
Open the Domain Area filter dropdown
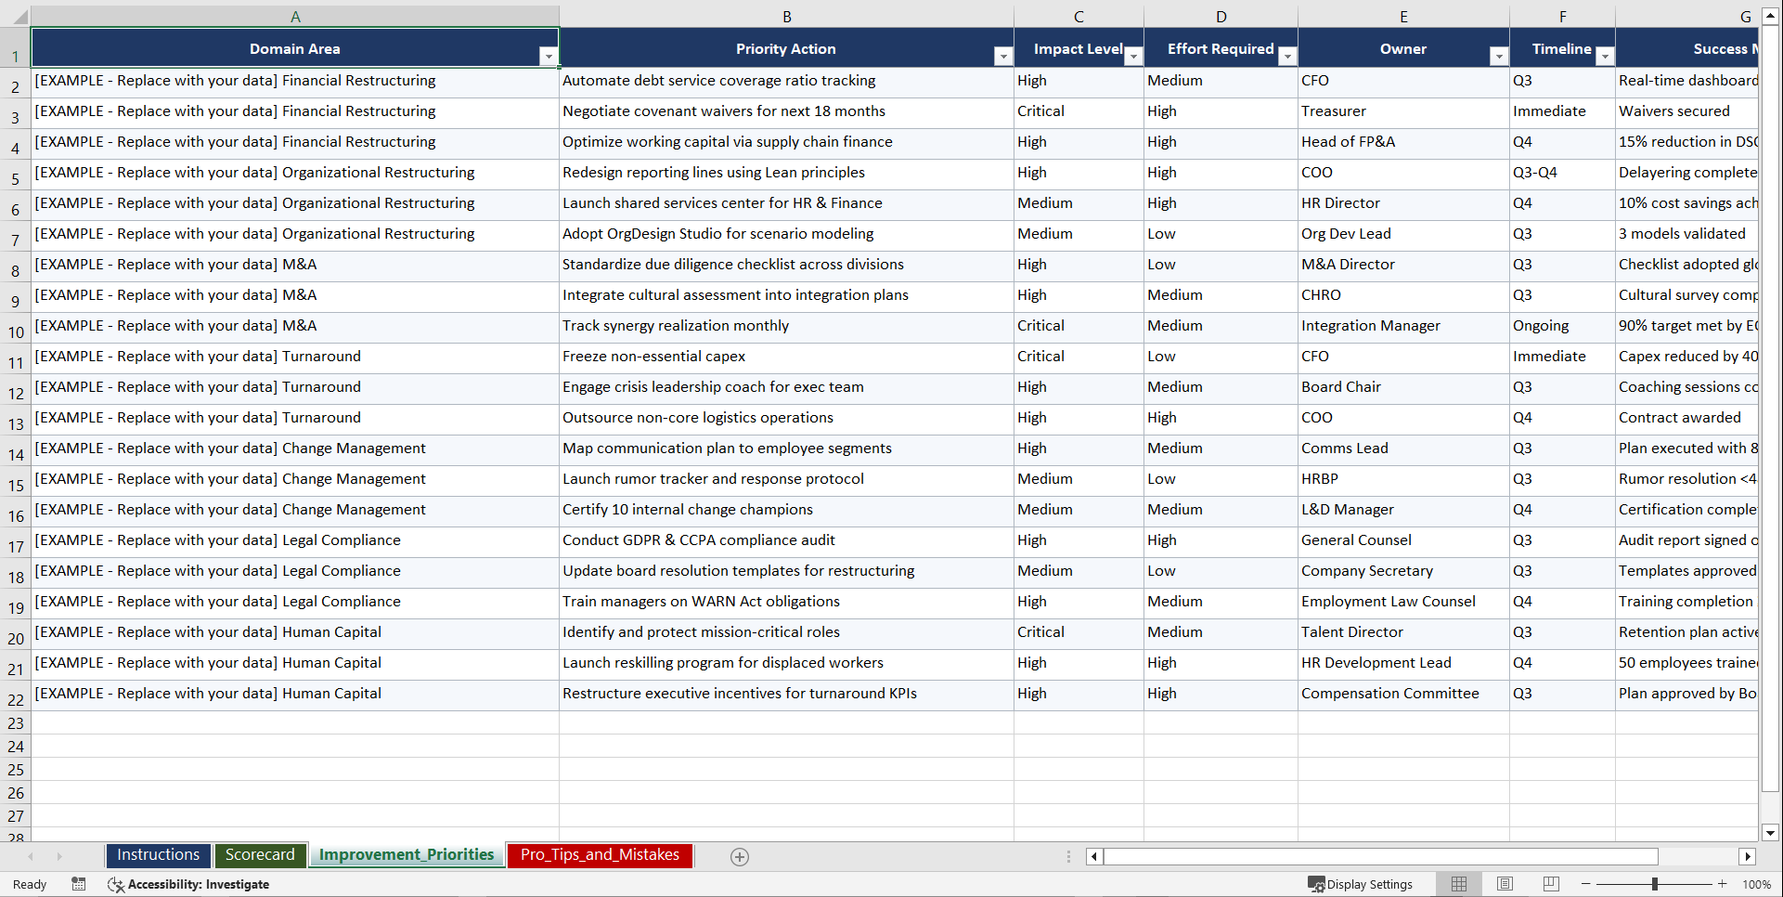[x=549, y=56]
